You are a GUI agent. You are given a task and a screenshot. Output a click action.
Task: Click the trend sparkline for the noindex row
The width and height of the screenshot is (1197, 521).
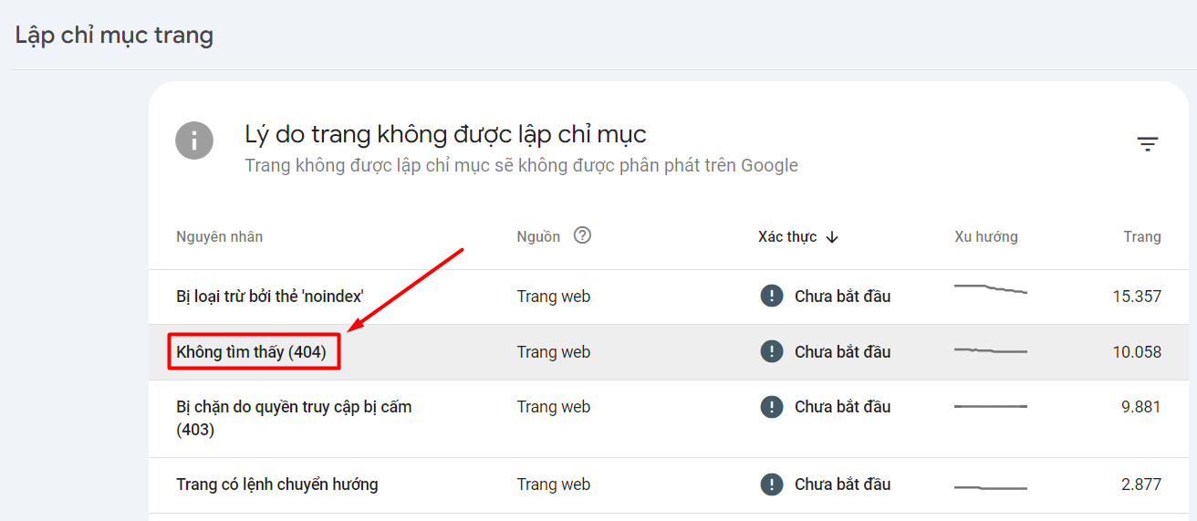coord(991,289)
